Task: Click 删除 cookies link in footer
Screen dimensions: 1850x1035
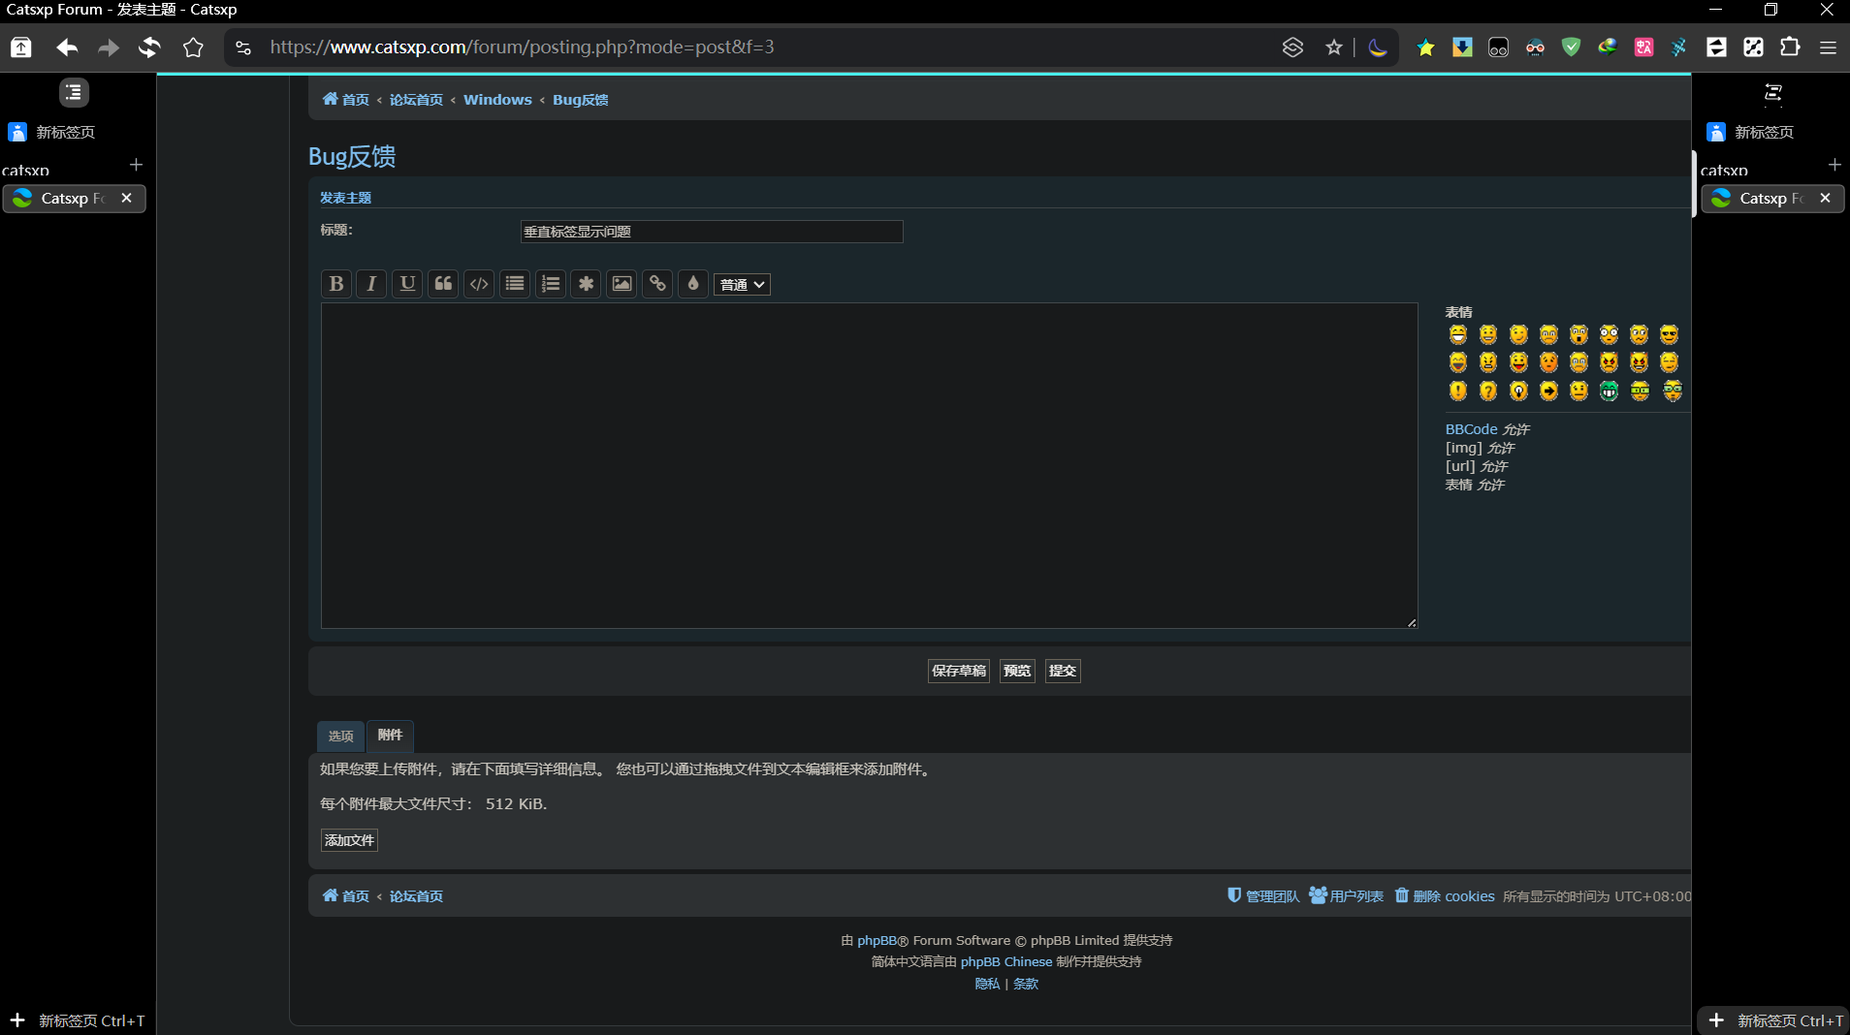Action: pos(1445,896)
